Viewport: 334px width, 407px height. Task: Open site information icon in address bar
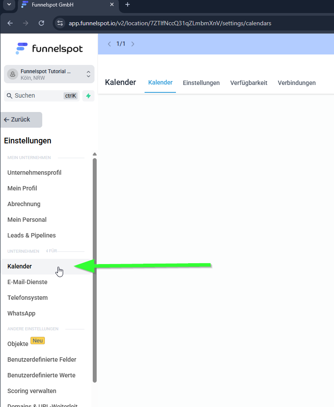[x=60, y=23]
